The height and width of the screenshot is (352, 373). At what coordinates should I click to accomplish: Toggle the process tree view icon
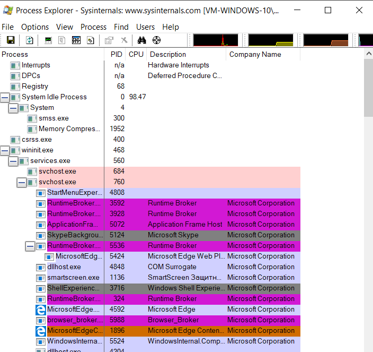pos(62,40)
